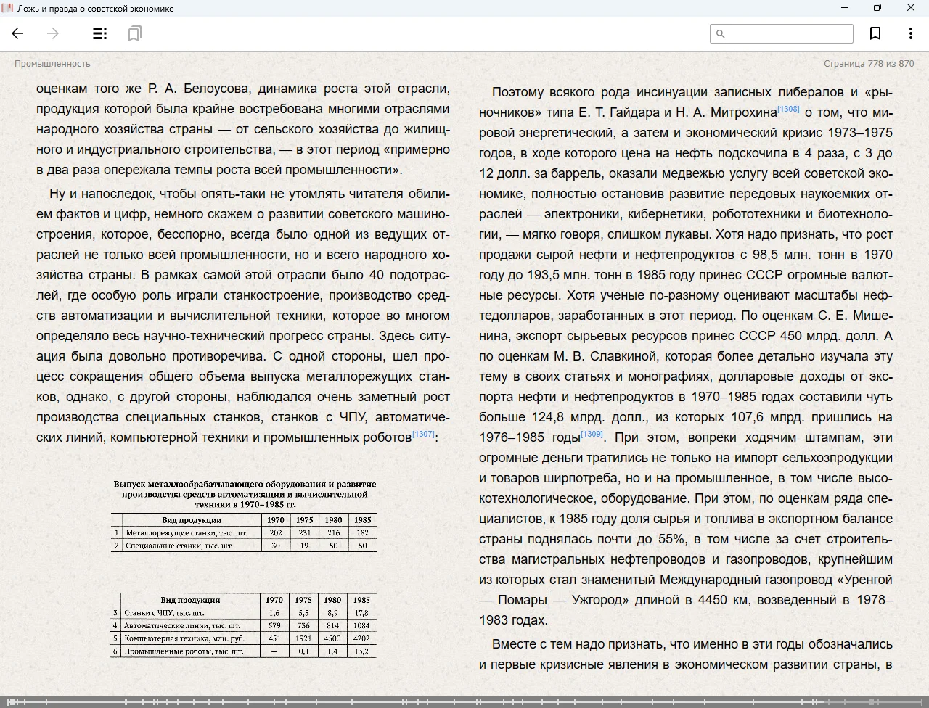Click the reading progress bar at bottom
Screen dimensions: 929x708
tap(464, 701)
